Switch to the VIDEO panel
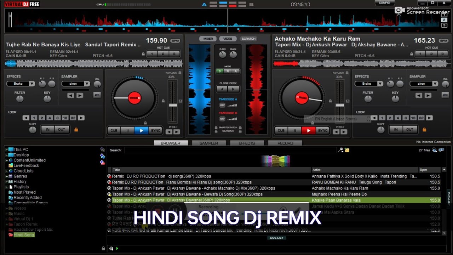Screen dimensions: 453x255 [228, 39]
